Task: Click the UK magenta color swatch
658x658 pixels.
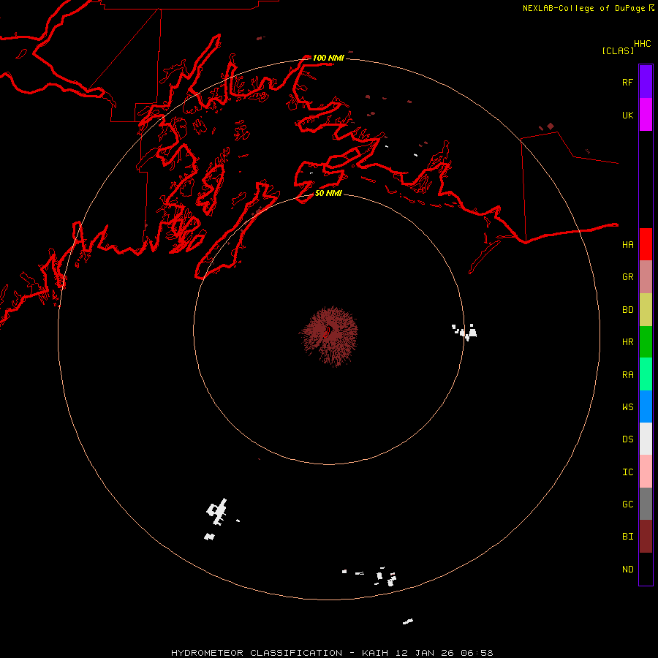Action: tap(646, 115)
